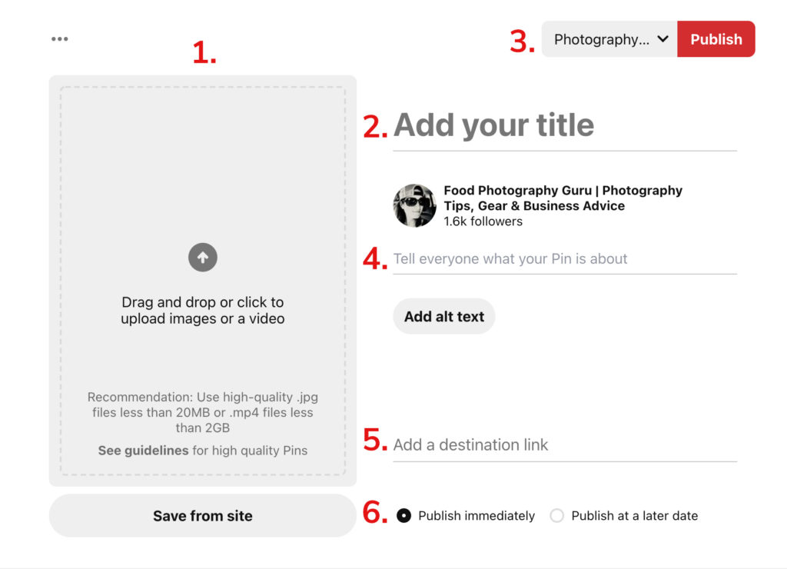The height and width of the screenshot is (569, 787).
Task: Open the Photography board selector
Action: [607, 39]
